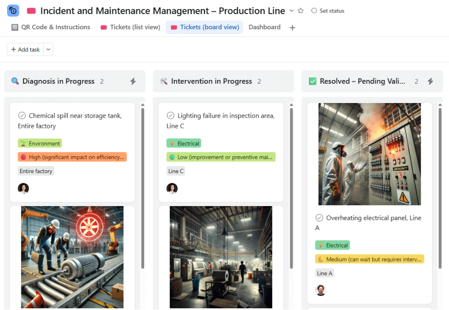This screenshot has width=449, height=310.
Task: Click lightning rules icon in Diagnosis in Progress column
Action: click(133, 81)
